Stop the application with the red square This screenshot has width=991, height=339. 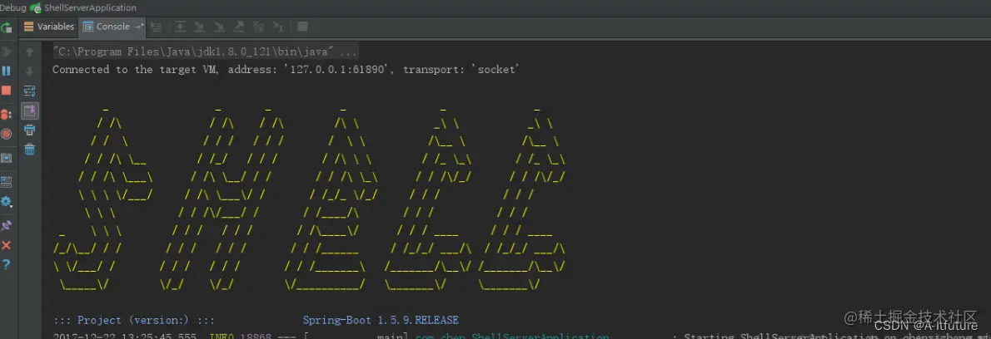pos(6,90)
